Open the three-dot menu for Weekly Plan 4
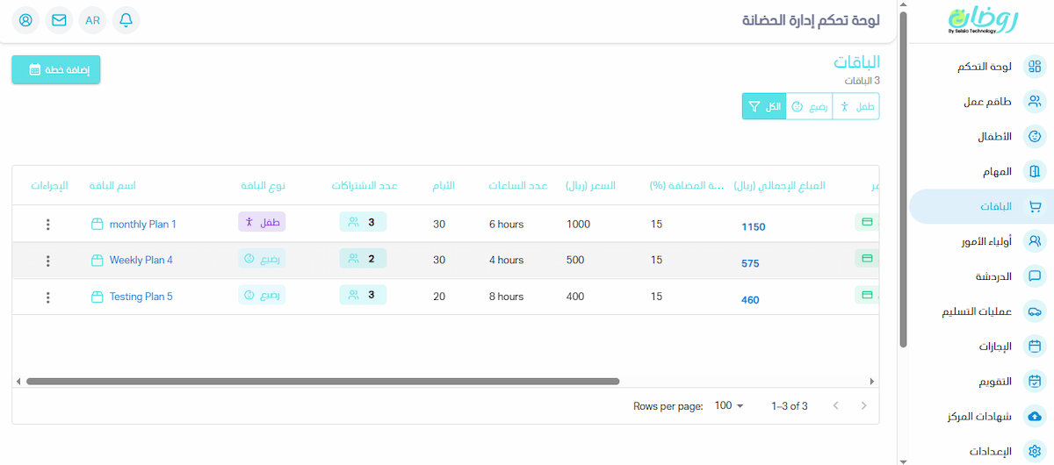This screenshot has width=1054, height=465. pos(48,261)
